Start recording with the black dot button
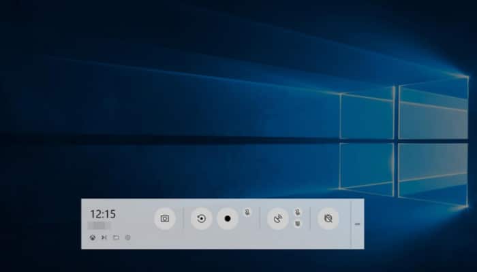The width and height of the screenshot is (477, 272). (x=228, y=218)
